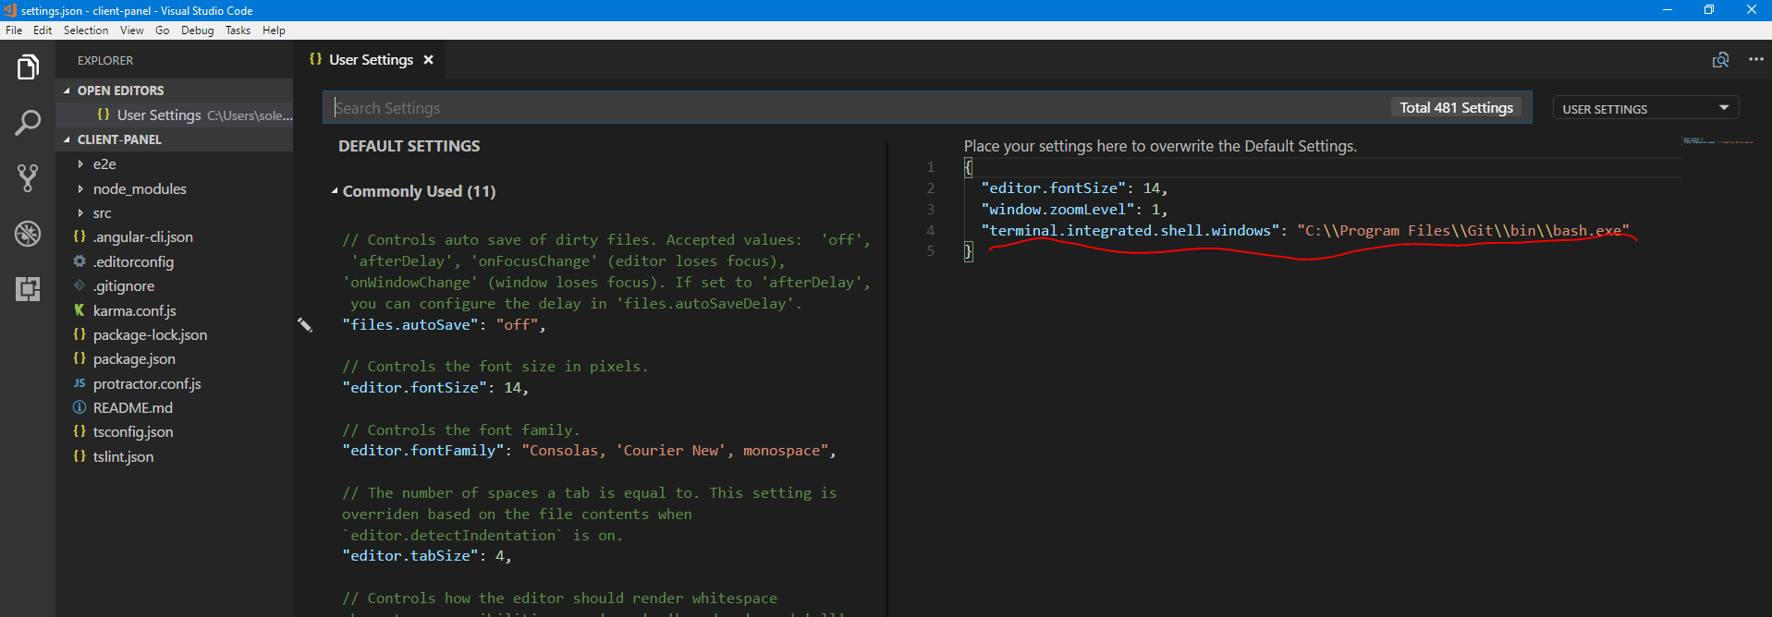Open the Help menu
Screen dimensions: 1772x617
pyautogui.click(x=274, y=30)
